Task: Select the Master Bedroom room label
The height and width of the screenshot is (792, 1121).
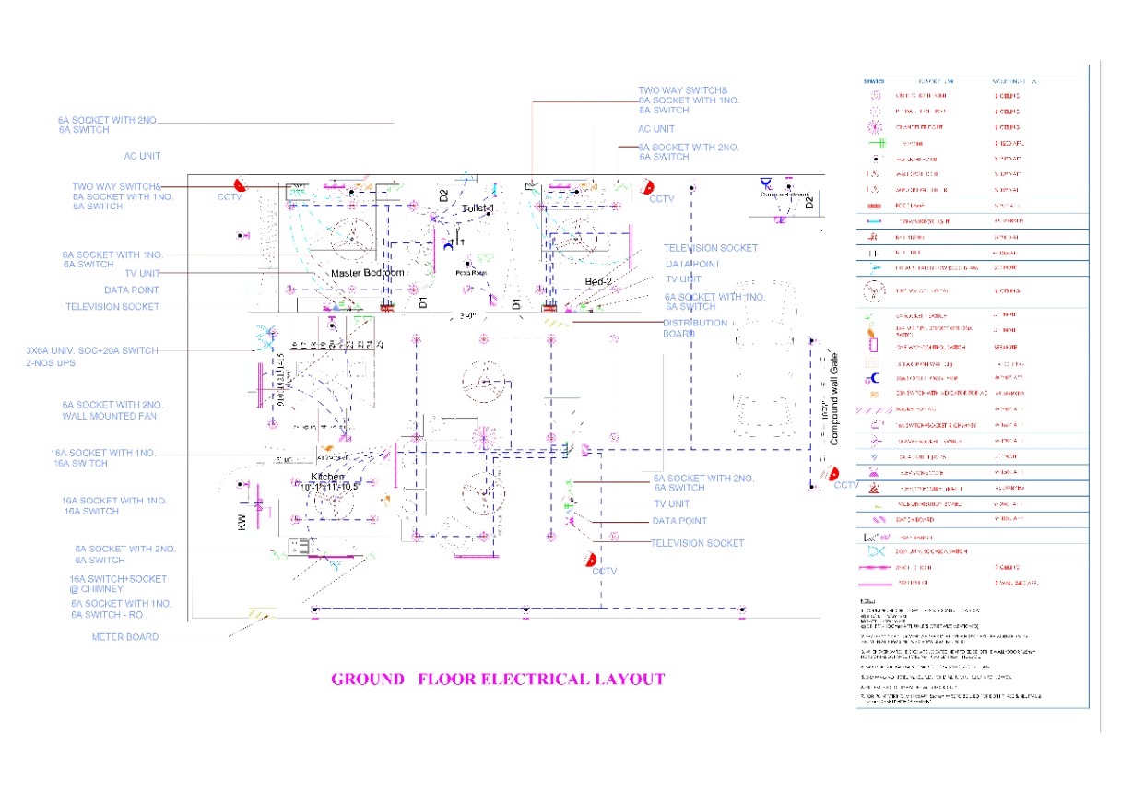Action: click(368, 274)
